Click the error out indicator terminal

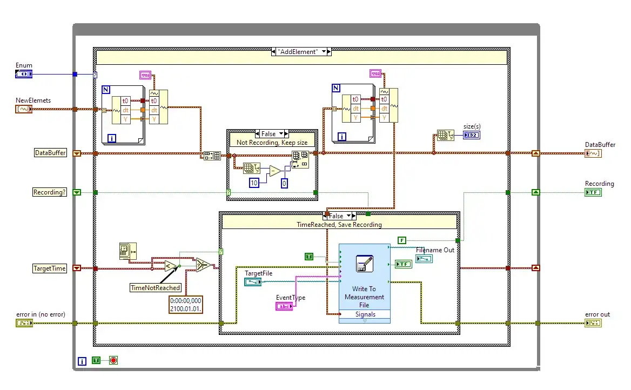coord(593,323)
